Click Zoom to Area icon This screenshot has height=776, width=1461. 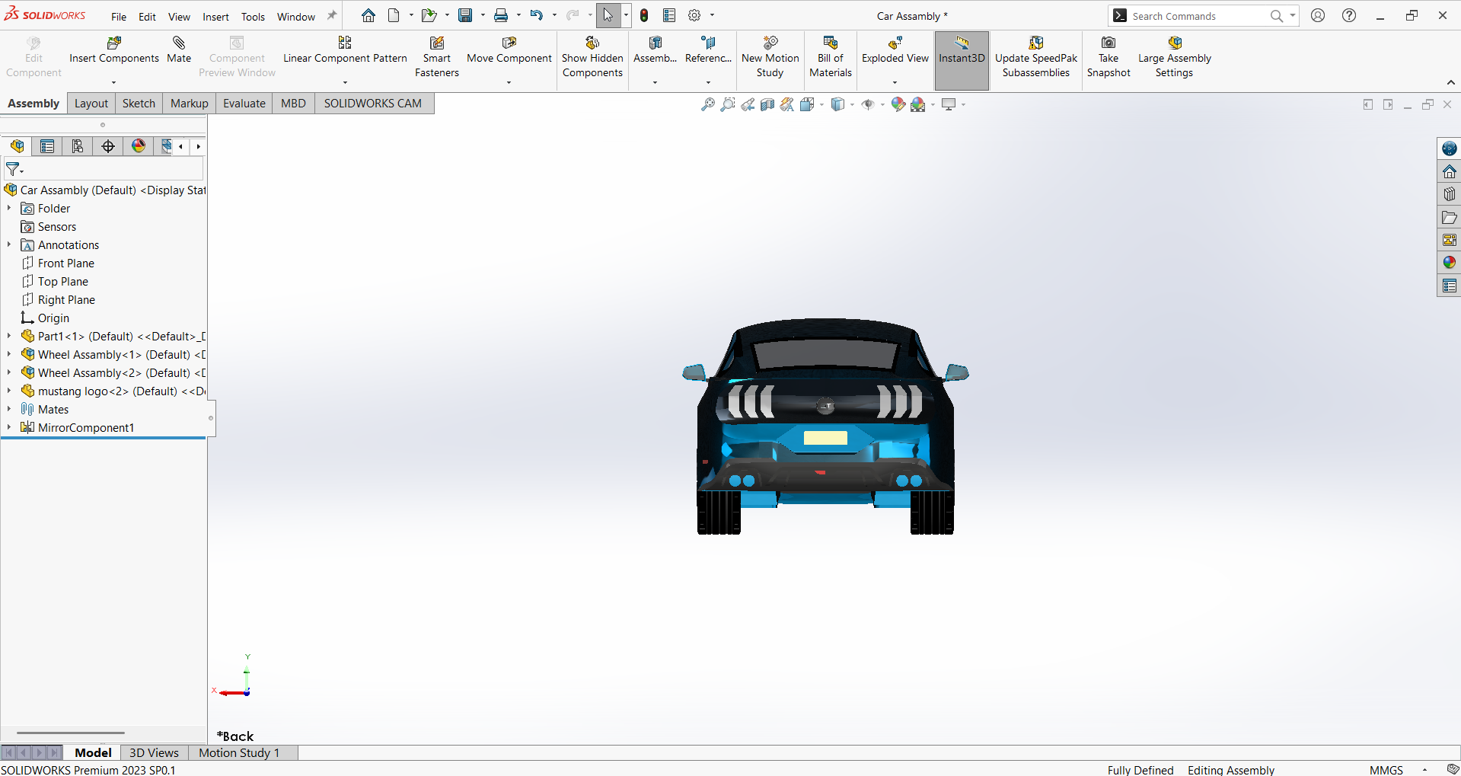point(728,104)
